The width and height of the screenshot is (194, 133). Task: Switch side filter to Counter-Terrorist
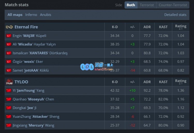point(173,5)
